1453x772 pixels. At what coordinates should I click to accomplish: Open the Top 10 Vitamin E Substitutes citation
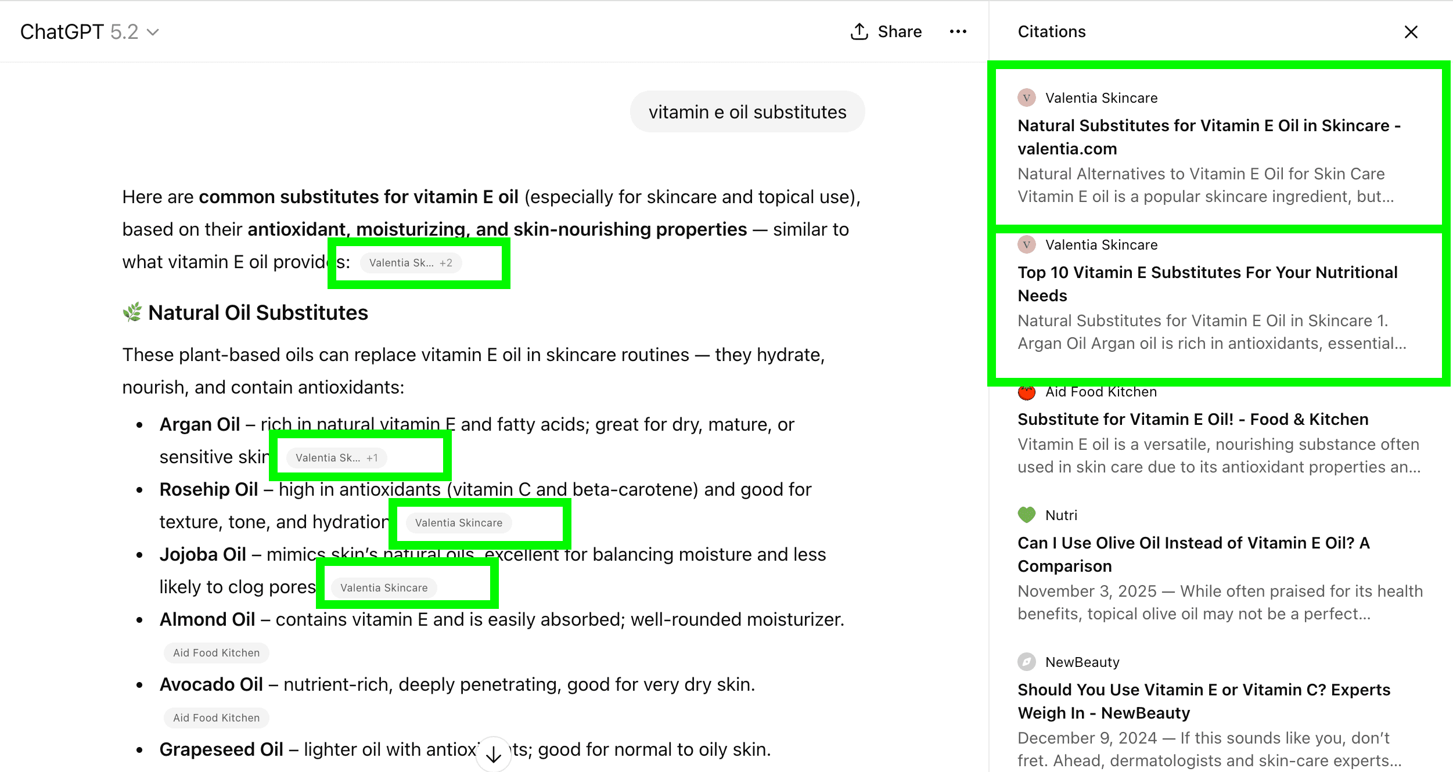pyautogui.click(x=1207, y=284)
